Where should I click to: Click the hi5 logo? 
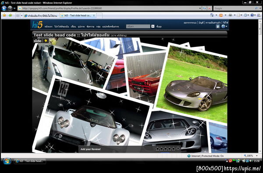click(x=37, y=25)
